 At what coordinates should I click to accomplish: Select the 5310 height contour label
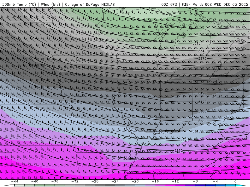(x=196, y=43)
